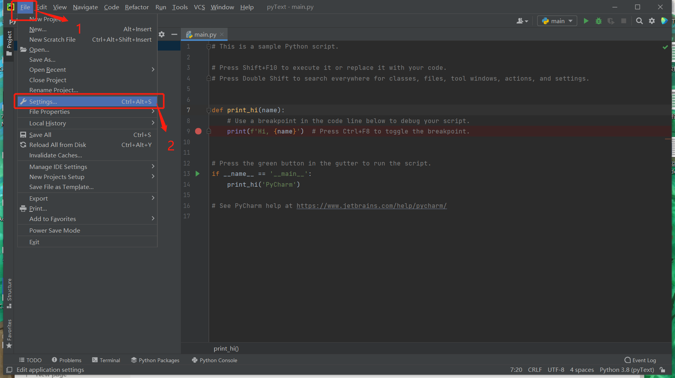Image resolution: width=675 pixels, height=378 pixels.
Task: Select Settings from the File menu
Action: pos(42,101)
